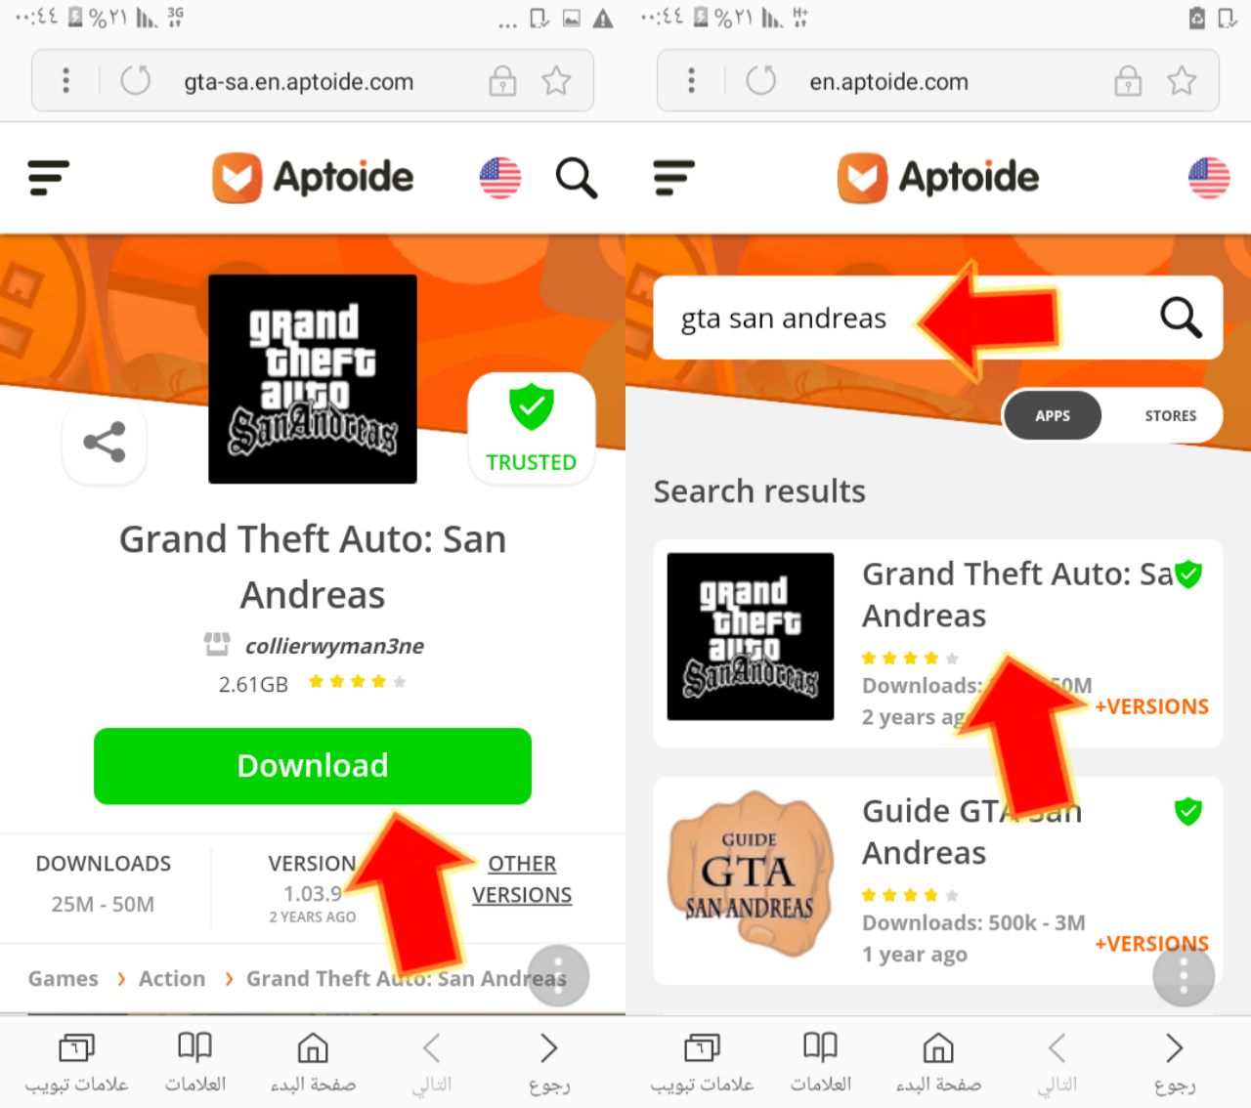Expand +VERSIONS for Grand Theft Auto: San Andreas
1251x1108 pixels.
[1151, 706]
